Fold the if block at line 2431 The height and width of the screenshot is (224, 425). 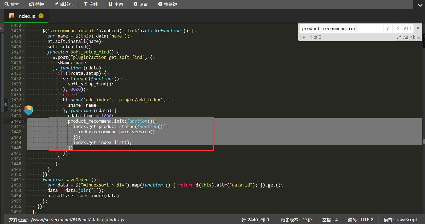(23, 73)
